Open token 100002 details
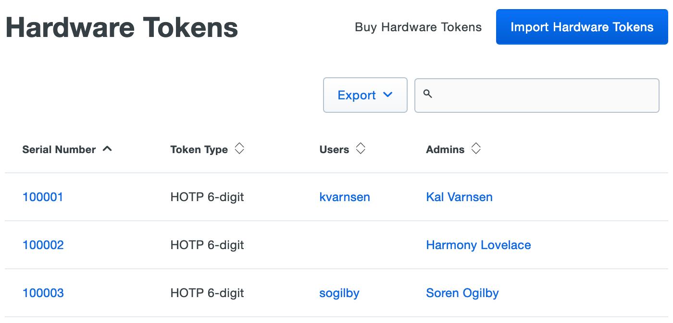The height and width of the screenshot is (323, 673). [43, 245]
